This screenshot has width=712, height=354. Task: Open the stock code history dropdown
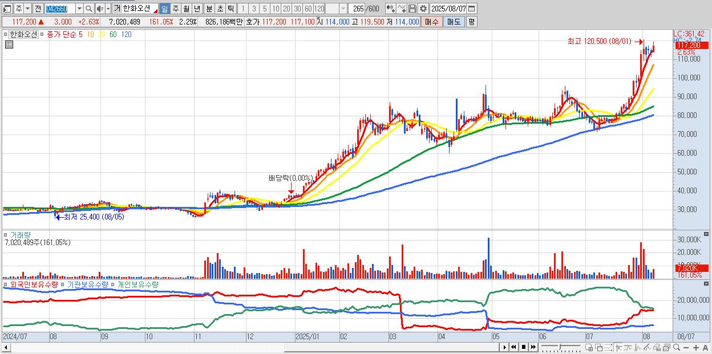(79, 9)
